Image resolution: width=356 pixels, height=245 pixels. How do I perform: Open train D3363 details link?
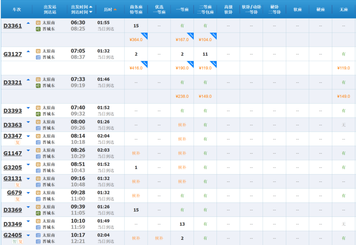point(13,125)
